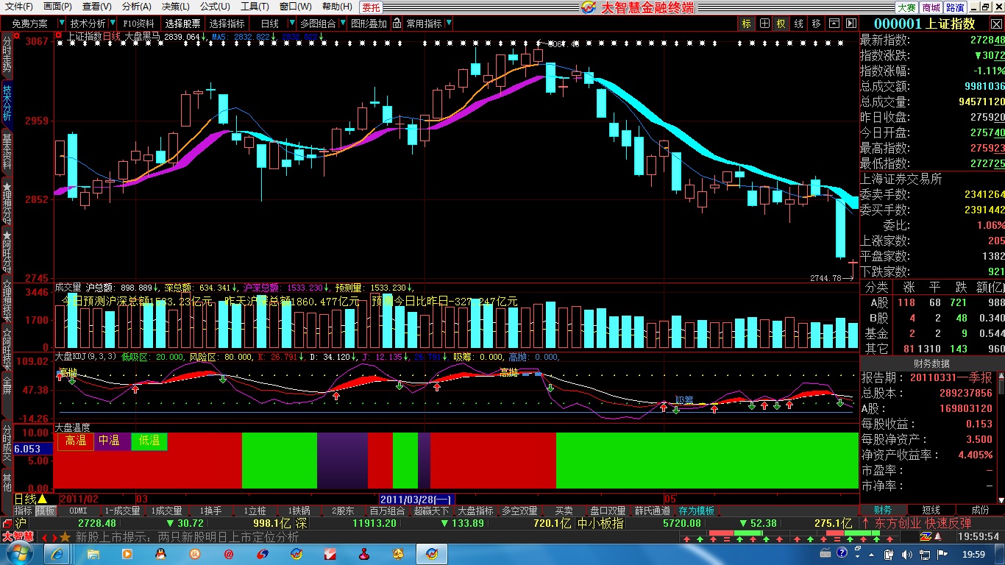The image size is (1005, 565).
Task: Toggle the 权 ex-rights adjustment button
Action: pos(781,24)
